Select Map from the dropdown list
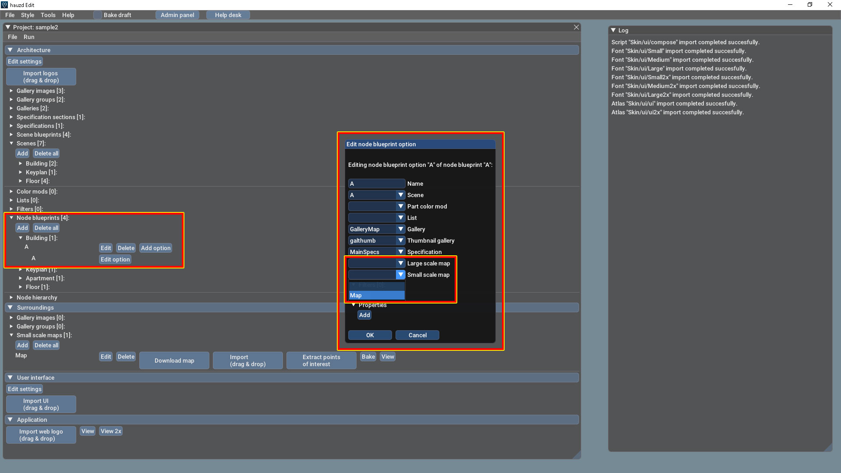This screenshot has height=473, width=841. [x=376, y=295]
